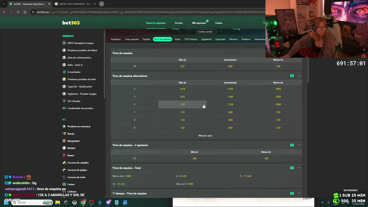368x207 pixels.
Task: Click the bet365 logo
Action: point(71,23)
